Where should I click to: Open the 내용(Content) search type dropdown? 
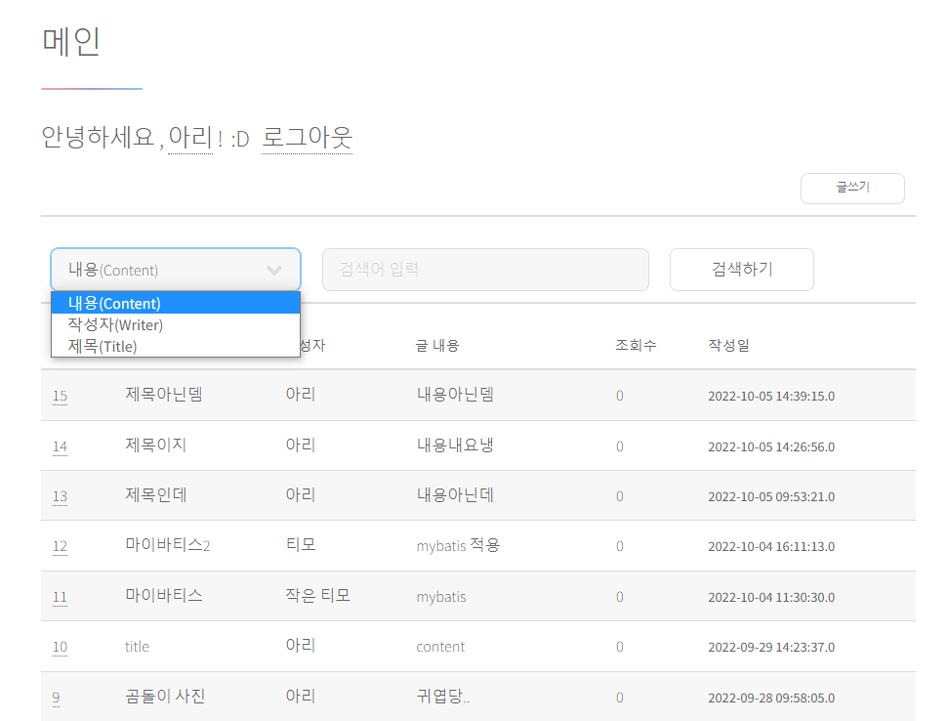(x=176, y=270)
